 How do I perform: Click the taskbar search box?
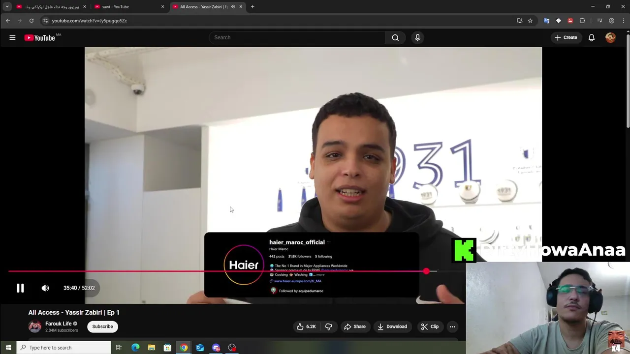click(x=63, y=348)
